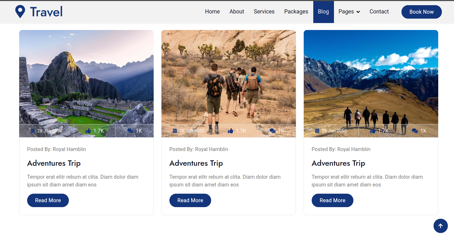
Task: Click the location pin logo icon
Action: [20, 11]
